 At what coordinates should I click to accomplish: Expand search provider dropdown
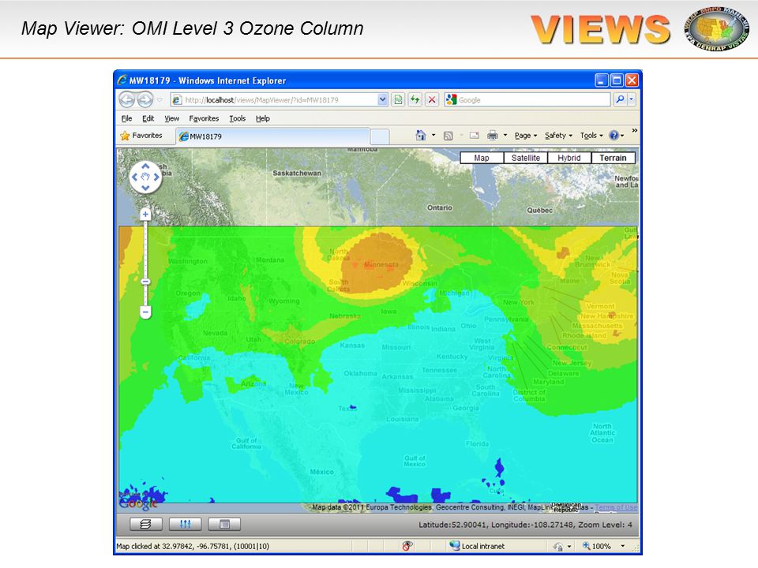coord(632,99)
